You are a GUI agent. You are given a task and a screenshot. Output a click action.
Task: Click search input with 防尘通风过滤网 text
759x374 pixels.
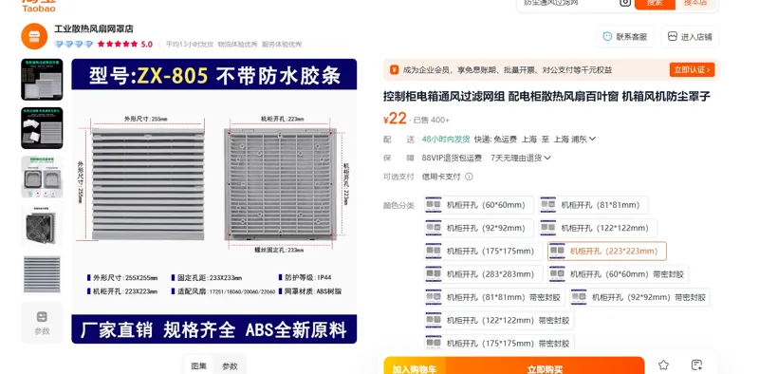(x=566, y=3)
